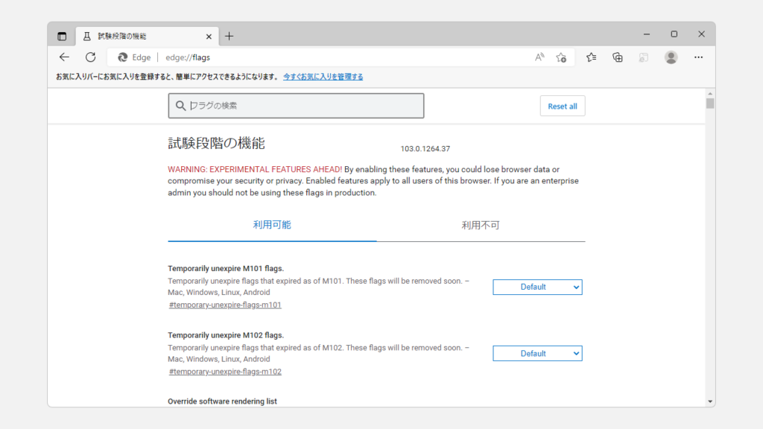The width and height of the screenshot is (763, 429).
Task: Click the read aloud icon in address bar
Action: click(x=539, y=57)
